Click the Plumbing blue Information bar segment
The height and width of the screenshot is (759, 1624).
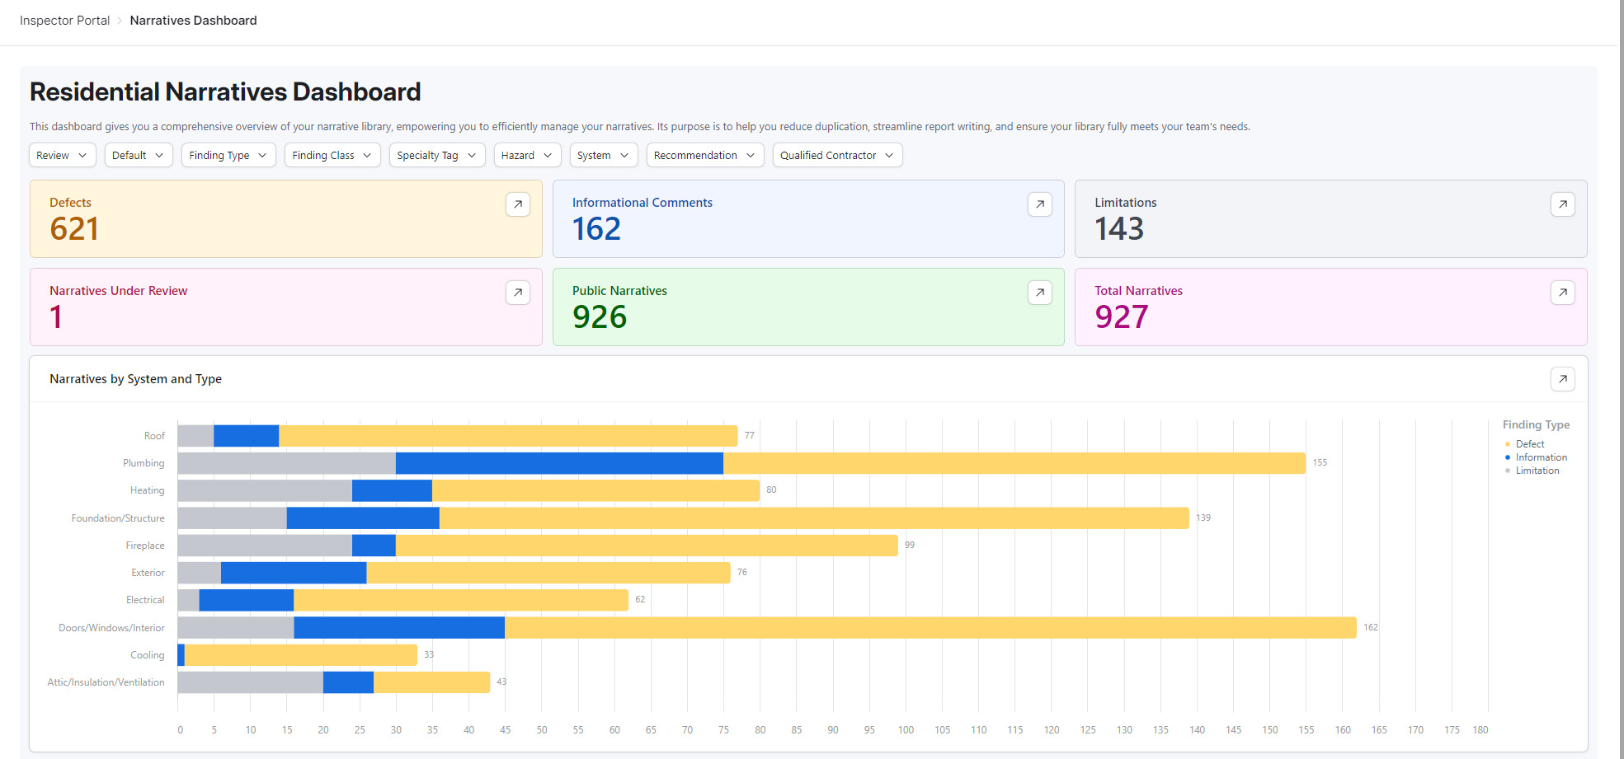click(x=559, y=463)
